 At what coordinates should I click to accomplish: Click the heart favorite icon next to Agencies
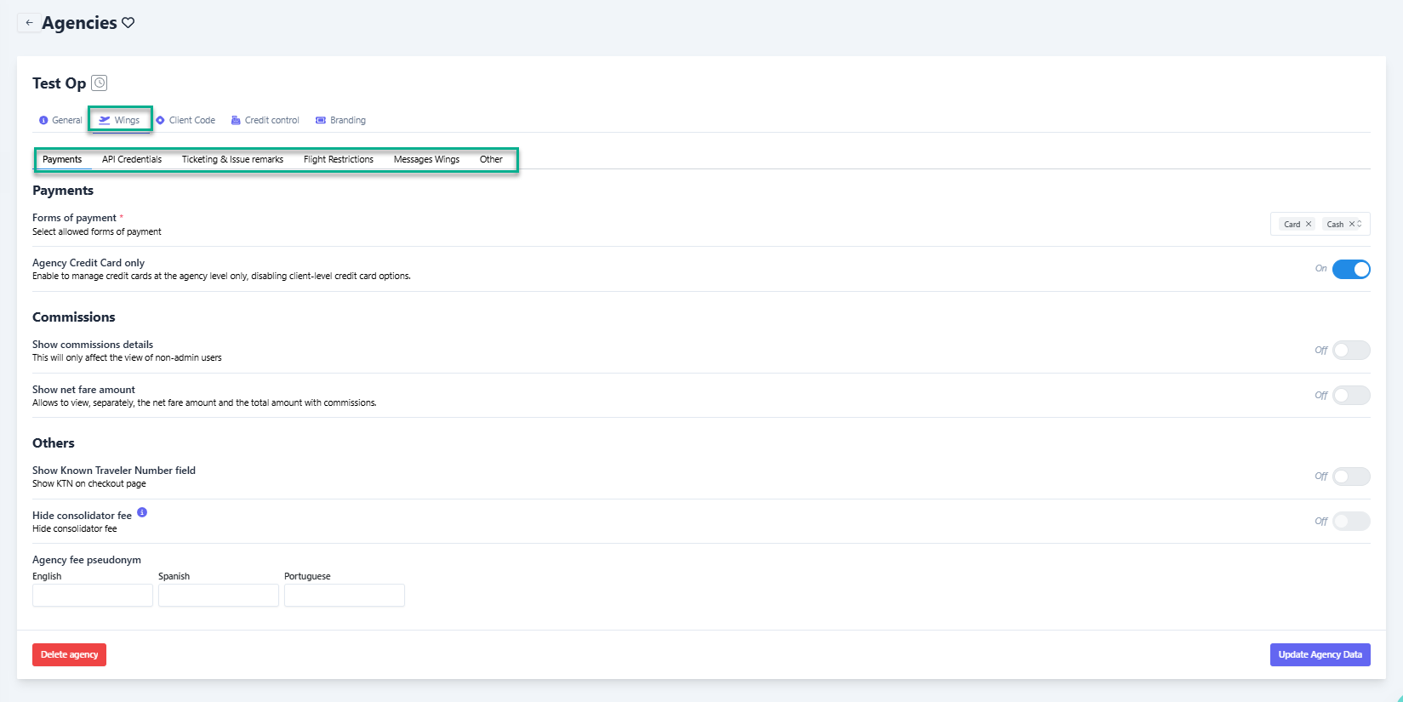tap(128, 23)
